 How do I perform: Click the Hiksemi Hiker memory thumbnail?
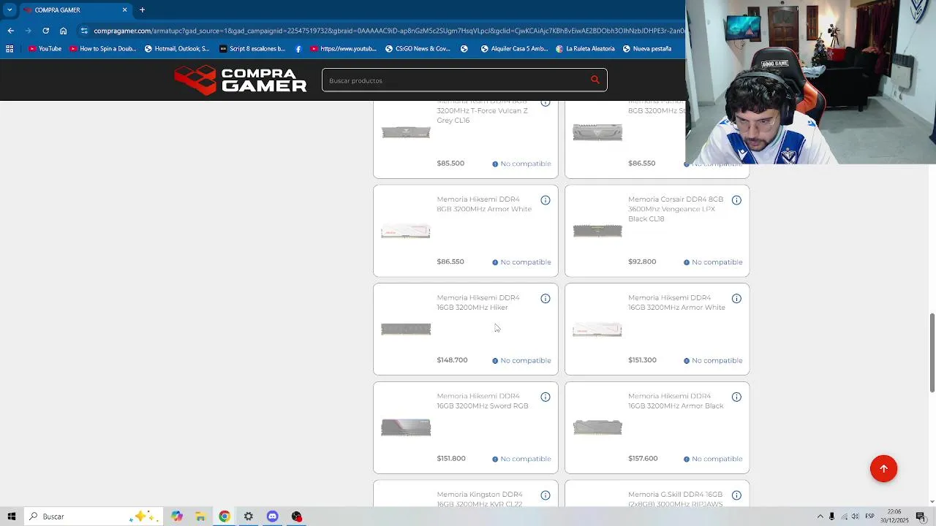[x=406, y=329]
